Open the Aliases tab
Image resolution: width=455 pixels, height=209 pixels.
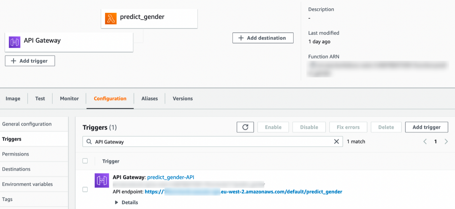(149, 98)
